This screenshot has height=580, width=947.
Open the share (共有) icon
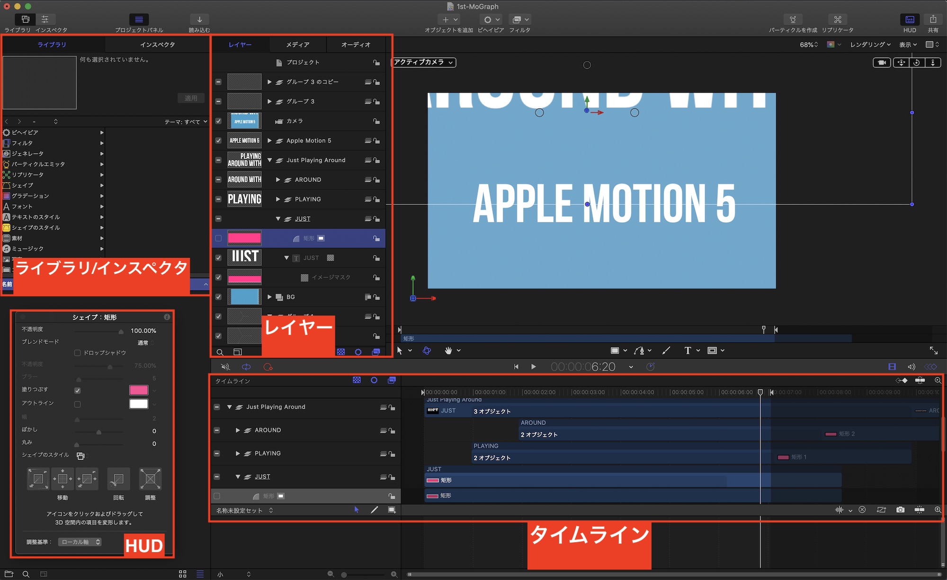[x=933, y=19]
